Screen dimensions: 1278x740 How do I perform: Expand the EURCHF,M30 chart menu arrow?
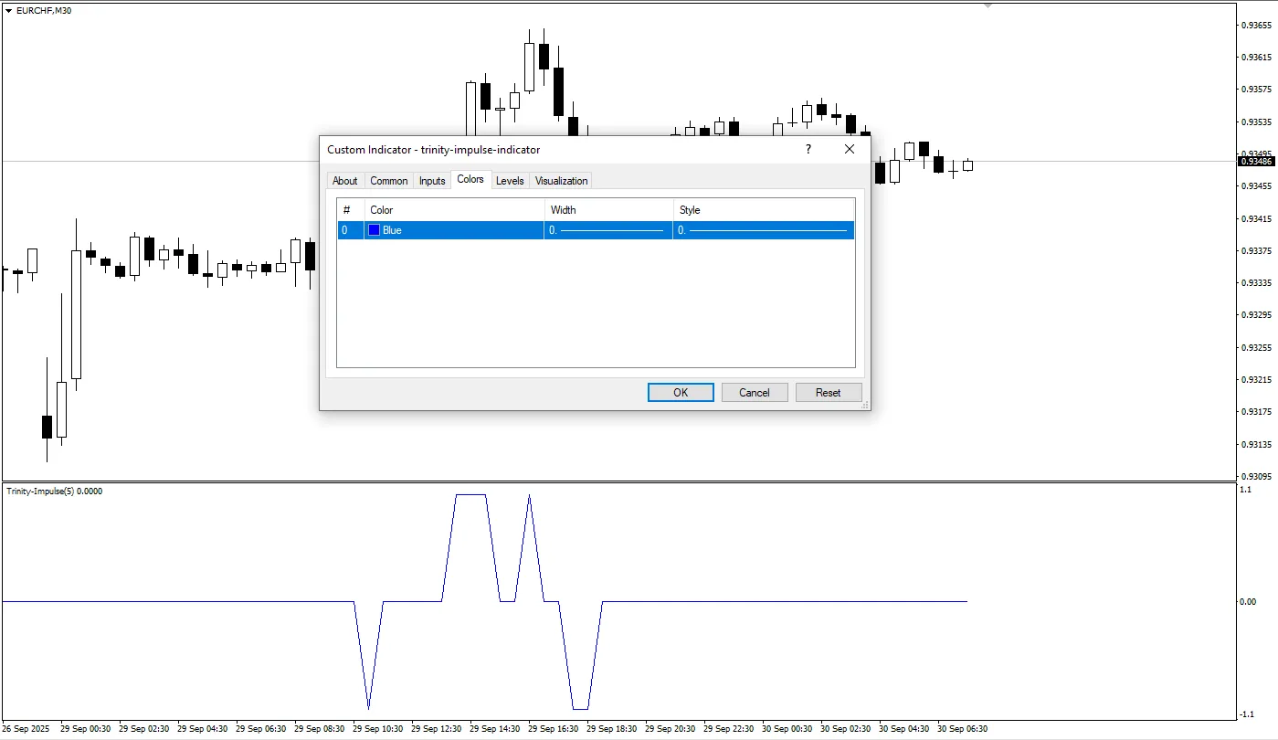pyautogui.click(x=9, y=10)
